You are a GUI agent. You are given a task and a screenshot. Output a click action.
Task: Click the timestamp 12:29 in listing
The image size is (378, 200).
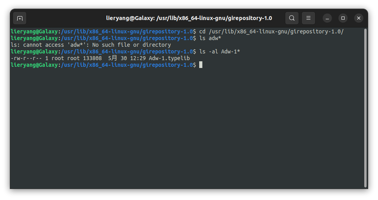coord(138,58)
